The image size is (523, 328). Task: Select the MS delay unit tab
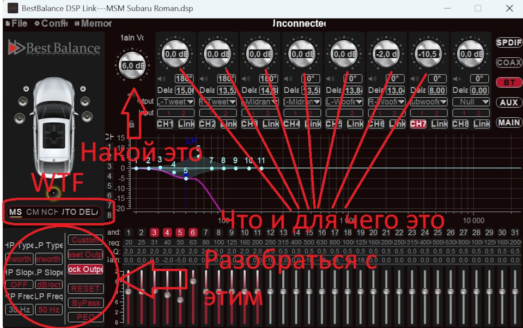[x=15, y=212]
